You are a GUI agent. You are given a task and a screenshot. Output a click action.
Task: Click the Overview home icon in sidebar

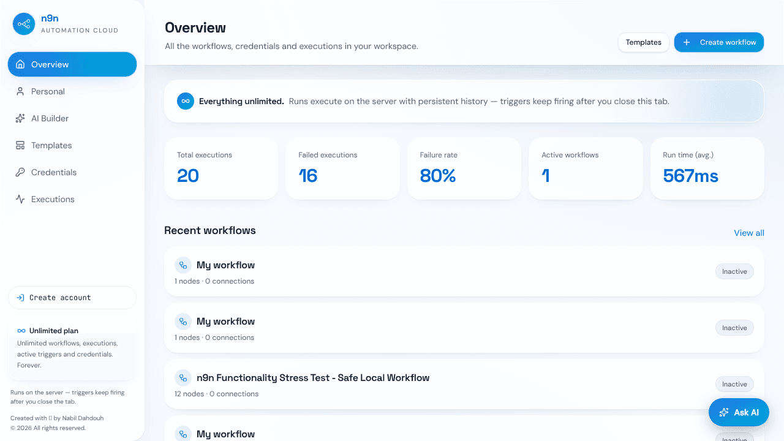click(x=20, y=64)
